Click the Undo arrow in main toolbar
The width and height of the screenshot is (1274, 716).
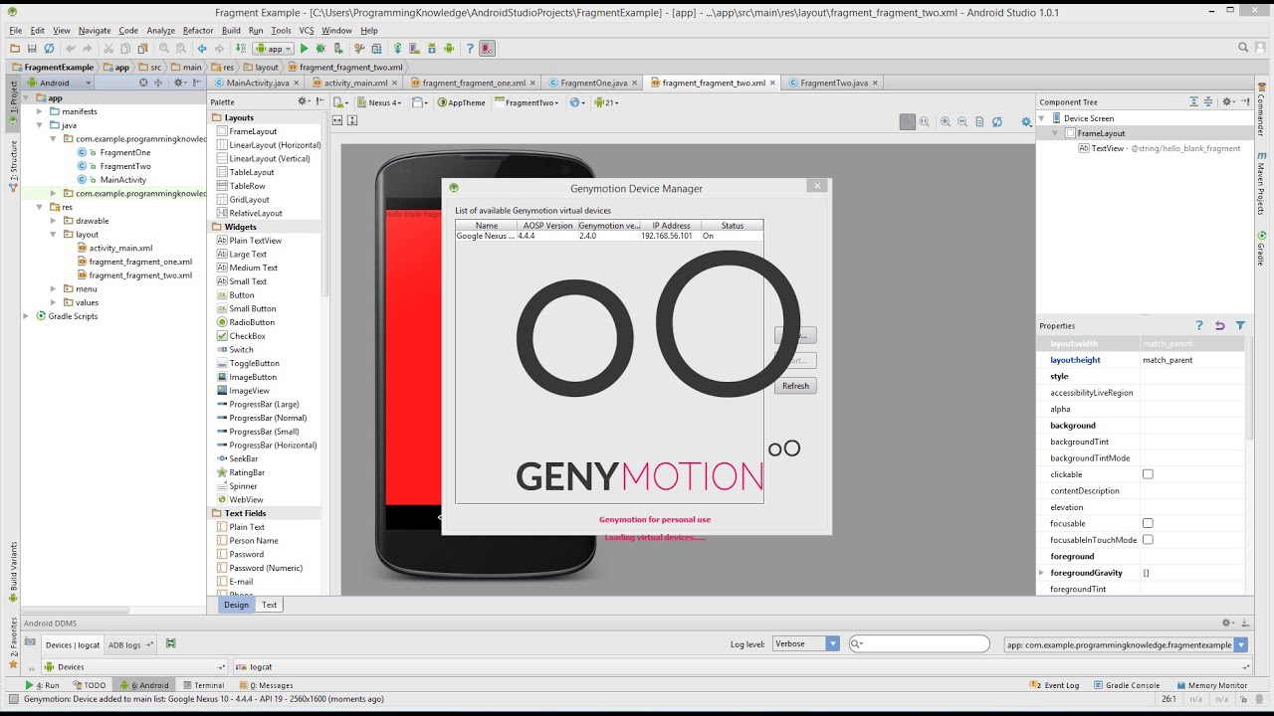pos(71,48)
